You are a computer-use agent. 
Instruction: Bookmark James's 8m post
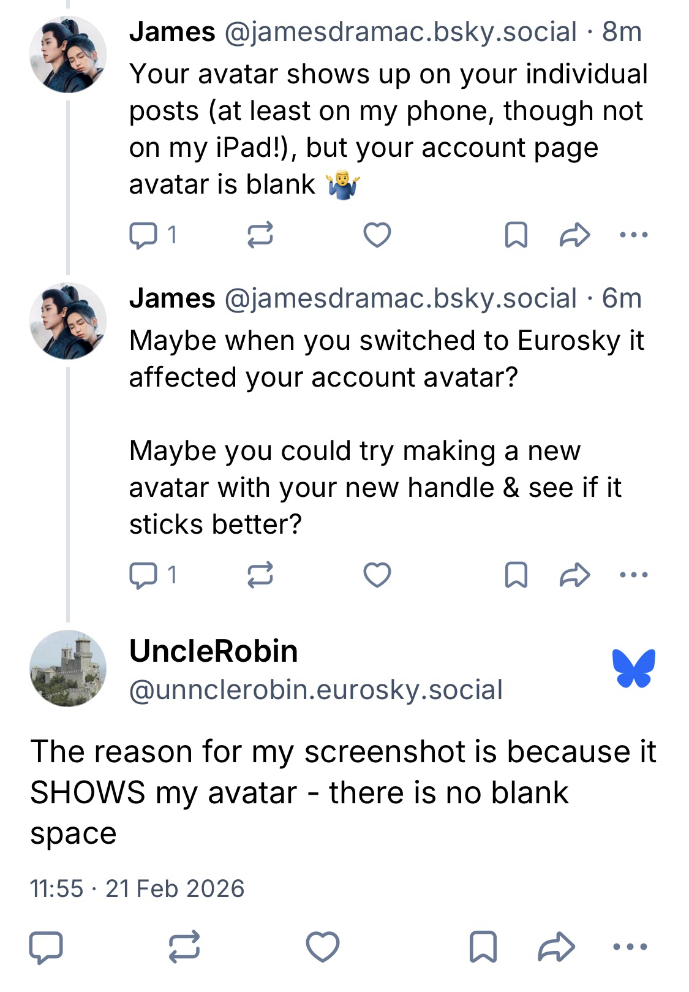click(516, 235)
